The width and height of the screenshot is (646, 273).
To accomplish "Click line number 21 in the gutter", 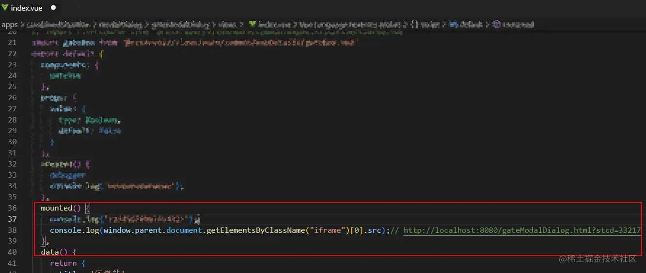I will click(12, 43).
